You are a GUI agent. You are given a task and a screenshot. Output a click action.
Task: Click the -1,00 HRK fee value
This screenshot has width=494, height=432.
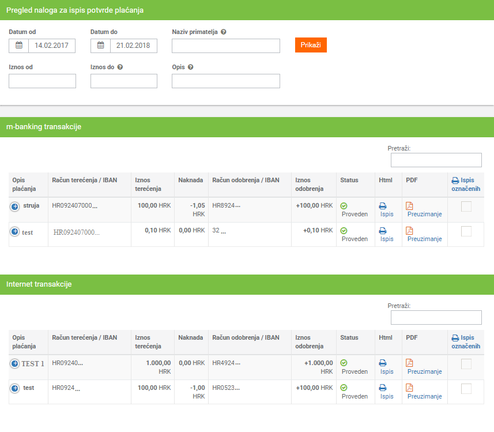[x=198, y=392]
